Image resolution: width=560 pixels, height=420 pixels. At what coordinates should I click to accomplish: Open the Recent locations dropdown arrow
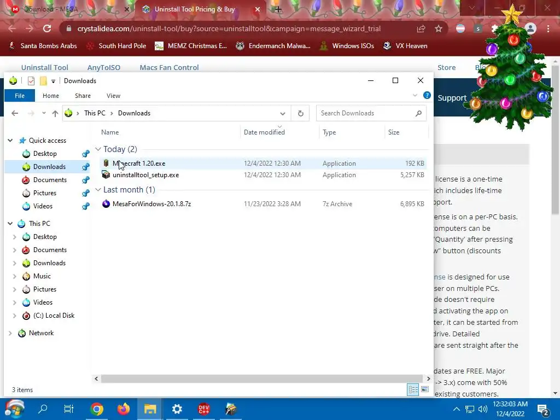44,113
